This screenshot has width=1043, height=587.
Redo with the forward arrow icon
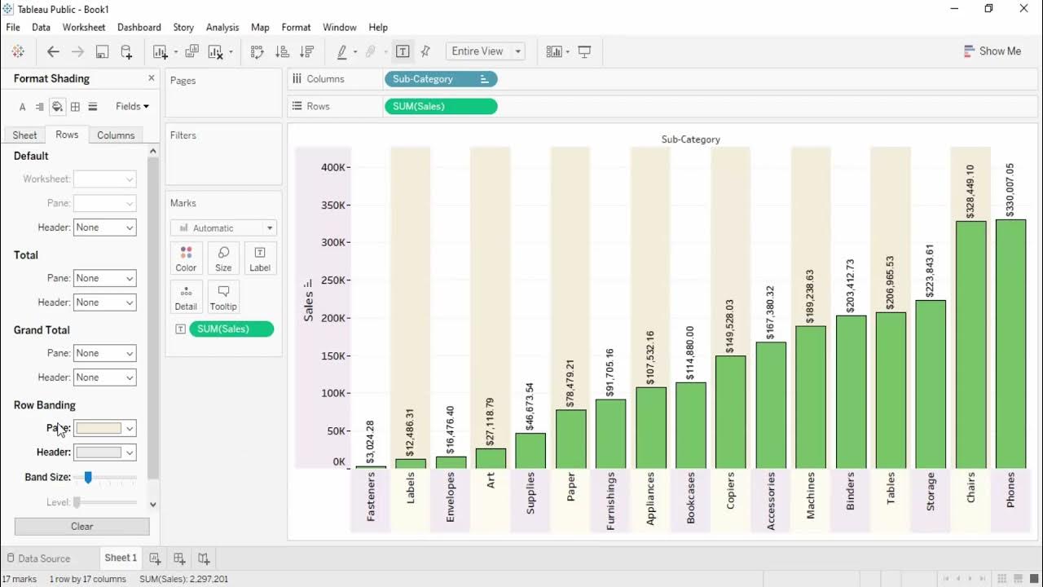coord(77,51)
